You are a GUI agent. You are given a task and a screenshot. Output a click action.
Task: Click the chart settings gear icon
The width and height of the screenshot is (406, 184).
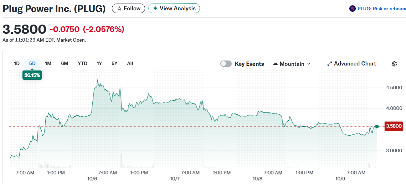tap(394, 64)
